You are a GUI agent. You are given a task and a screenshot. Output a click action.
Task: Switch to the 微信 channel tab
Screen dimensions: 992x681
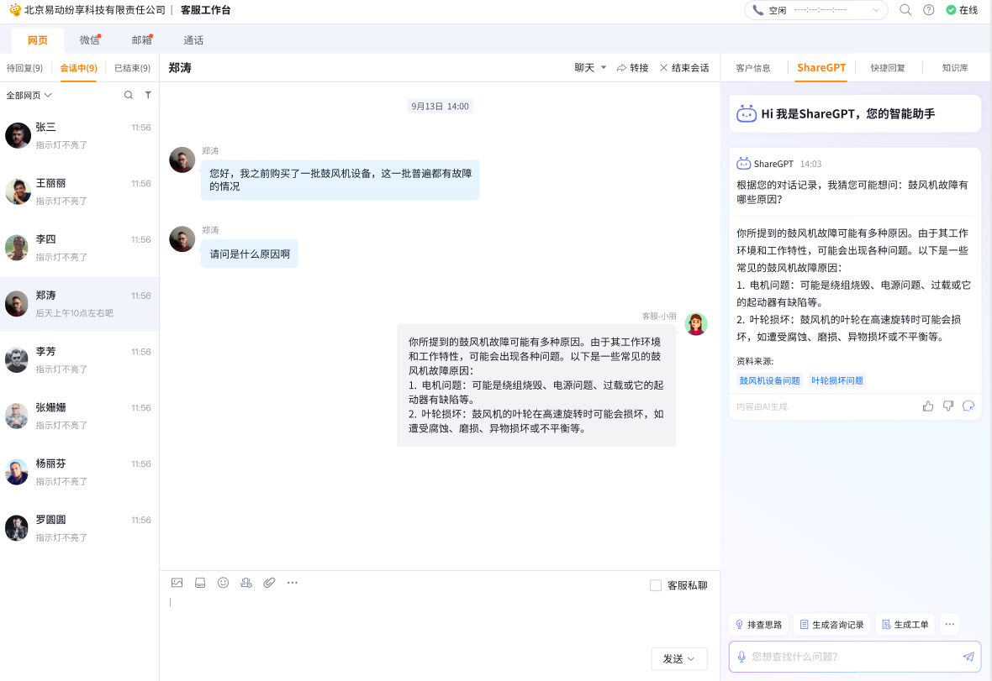coord(87,39)
